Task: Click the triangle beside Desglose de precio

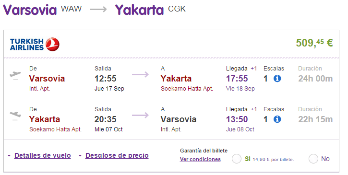Action: (x=80, y=156)
